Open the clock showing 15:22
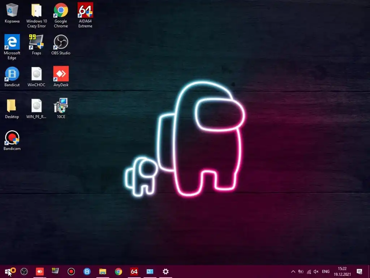 [x=342, y=271]
